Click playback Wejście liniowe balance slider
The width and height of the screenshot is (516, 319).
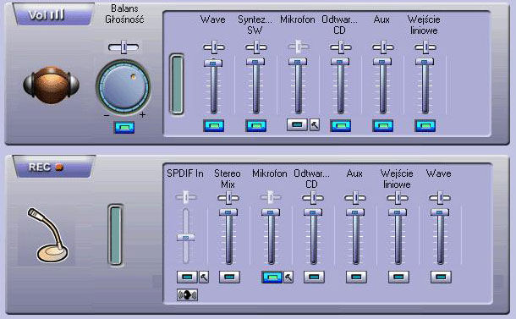[x=425, y=47]
